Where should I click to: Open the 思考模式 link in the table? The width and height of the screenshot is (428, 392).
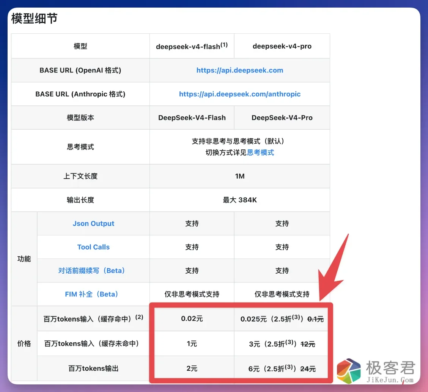pyautogui.click(x=260, y=152)
